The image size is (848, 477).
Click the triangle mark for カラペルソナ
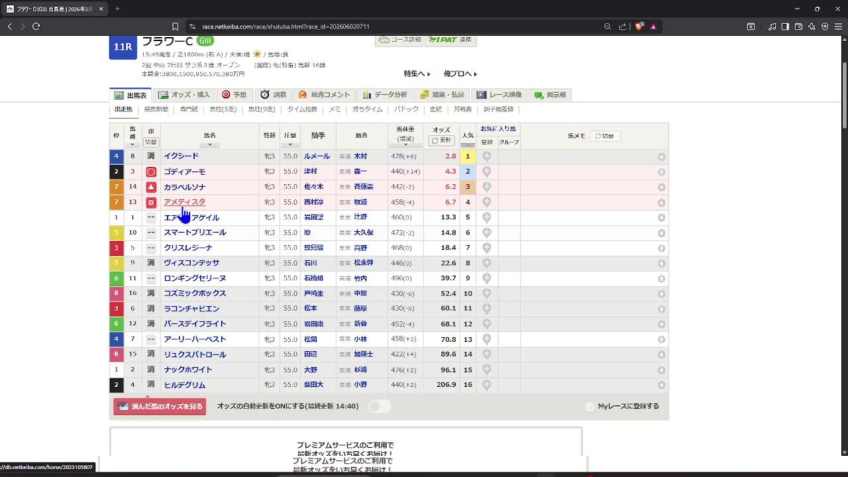151,187
